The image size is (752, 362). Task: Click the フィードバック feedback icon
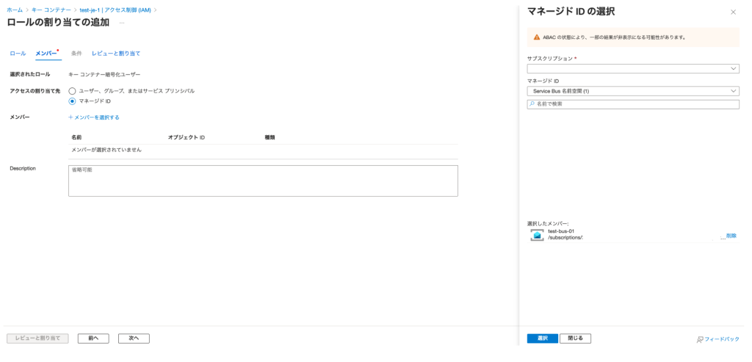[x=700, y=339]
